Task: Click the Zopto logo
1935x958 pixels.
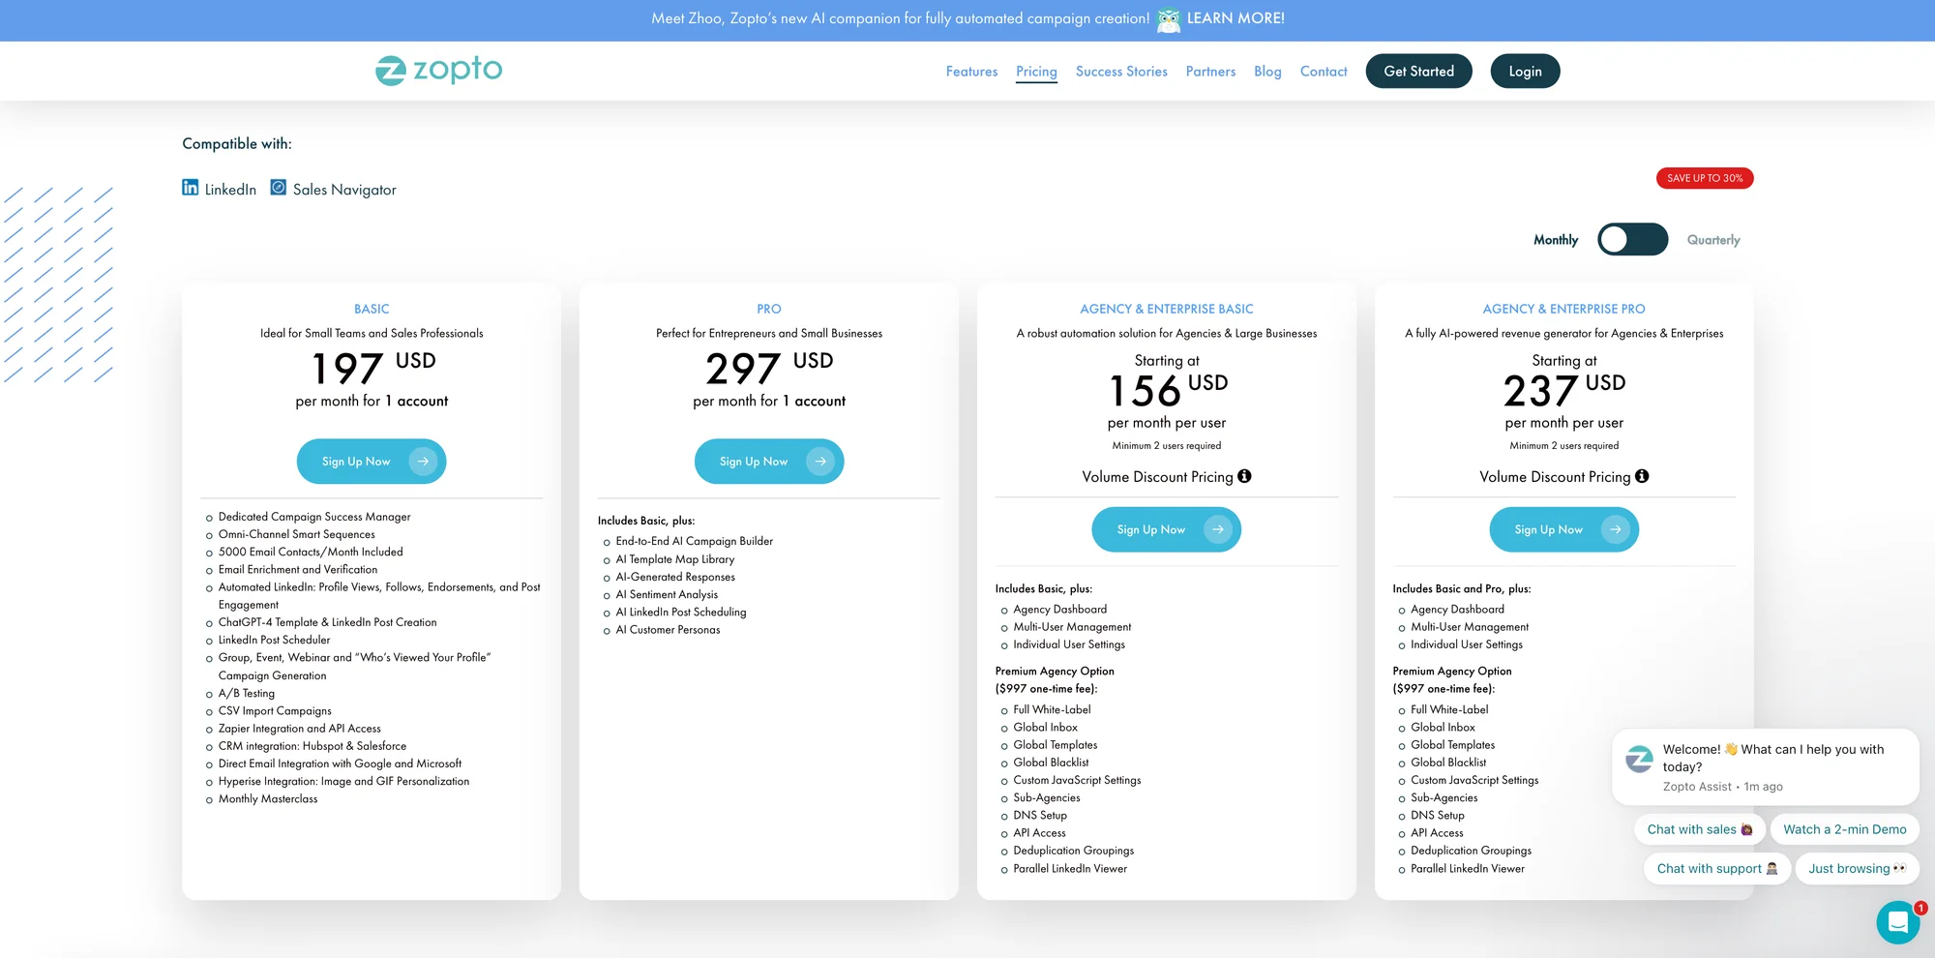Action: coord(439,71)
